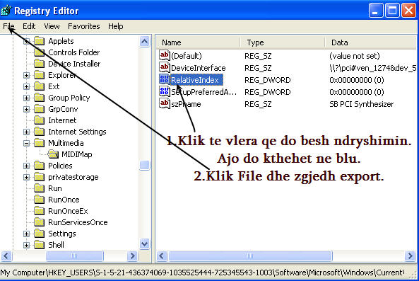Viewport: 419px width, 281px height.
Task: Expand the Explorer tree node
Action: coord(26,75)
